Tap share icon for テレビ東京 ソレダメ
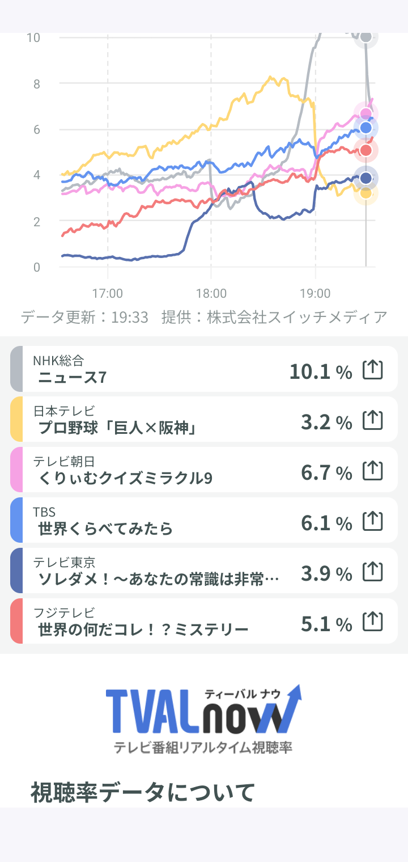Image resolution: width=408 pixels, height=862 pixels. pos(373,572)
